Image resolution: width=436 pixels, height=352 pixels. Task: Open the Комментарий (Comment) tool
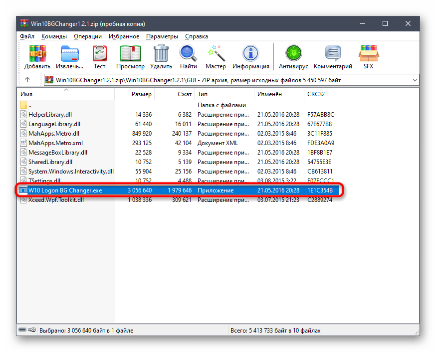coord(333,57)
